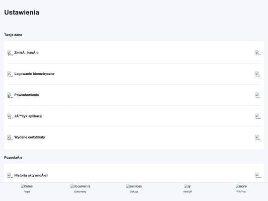This screenshot has width=268, height=201.
Task: Open arrow at right of Wydane certyfikaty row
Action: [x=258, y=137]
